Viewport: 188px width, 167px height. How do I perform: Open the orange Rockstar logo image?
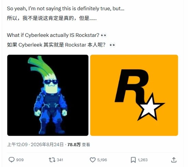click(134, 95)
